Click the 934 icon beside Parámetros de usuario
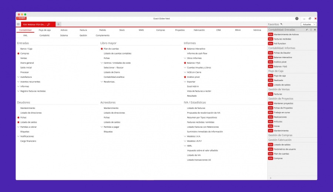333x192 pixels. pyautogui.click(x=270, y=149)
